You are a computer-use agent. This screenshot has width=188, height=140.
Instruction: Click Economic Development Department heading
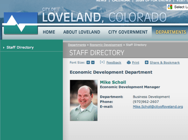tap(111, 72)
